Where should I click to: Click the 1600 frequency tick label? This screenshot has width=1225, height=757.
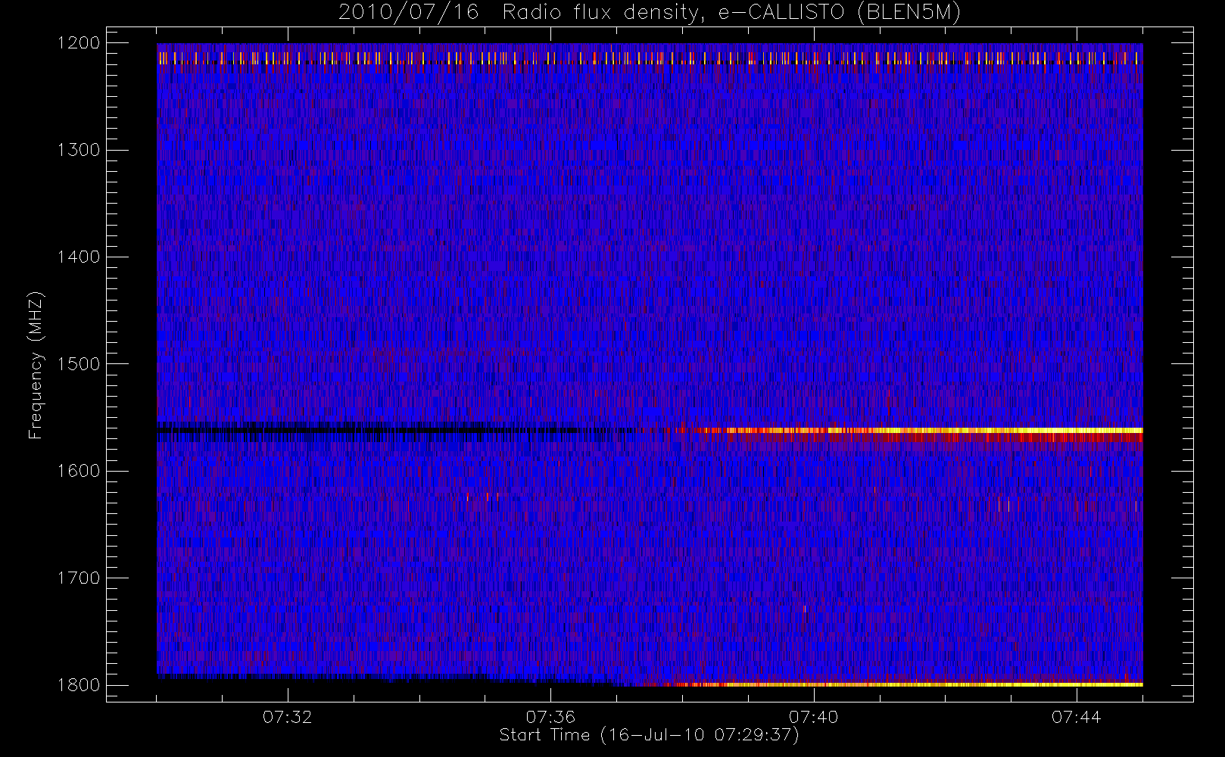(x=79, y=471)
